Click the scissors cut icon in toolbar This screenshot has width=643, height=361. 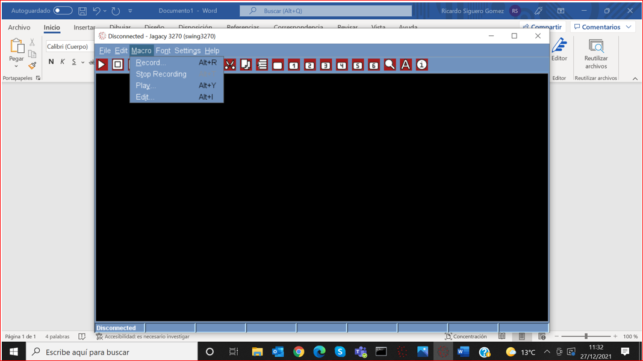(x=230, y=64)
